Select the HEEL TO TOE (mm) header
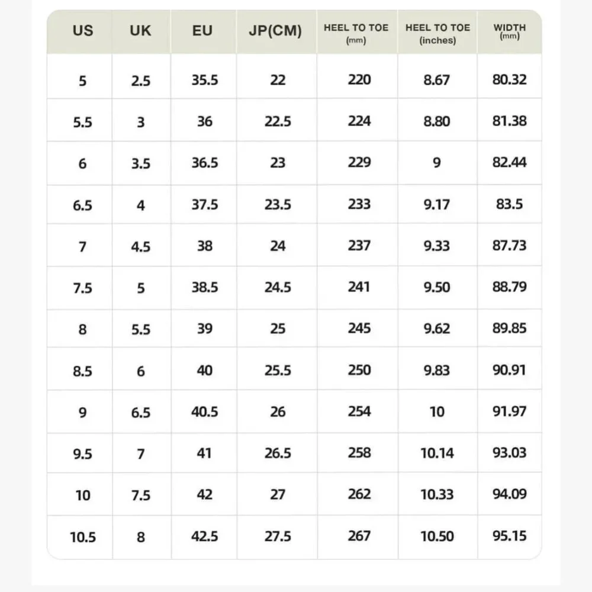The image size is (592, 592). coord(356,33)
